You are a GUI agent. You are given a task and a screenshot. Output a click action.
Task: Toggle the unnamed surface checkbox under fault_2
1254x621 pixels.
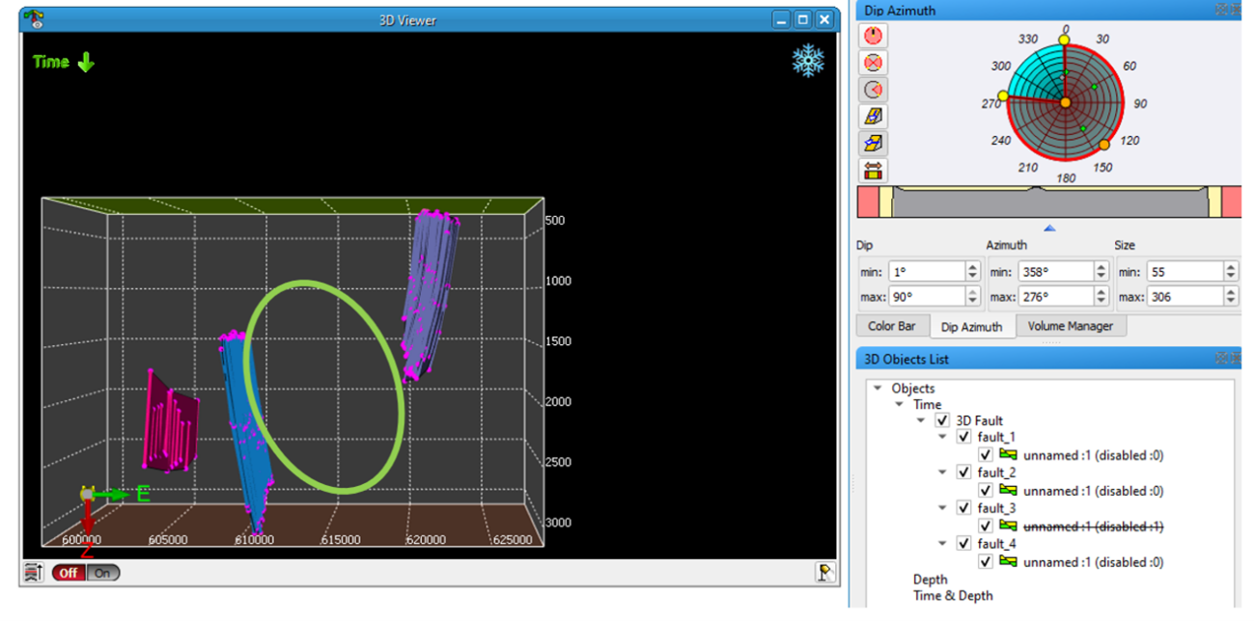986,491
